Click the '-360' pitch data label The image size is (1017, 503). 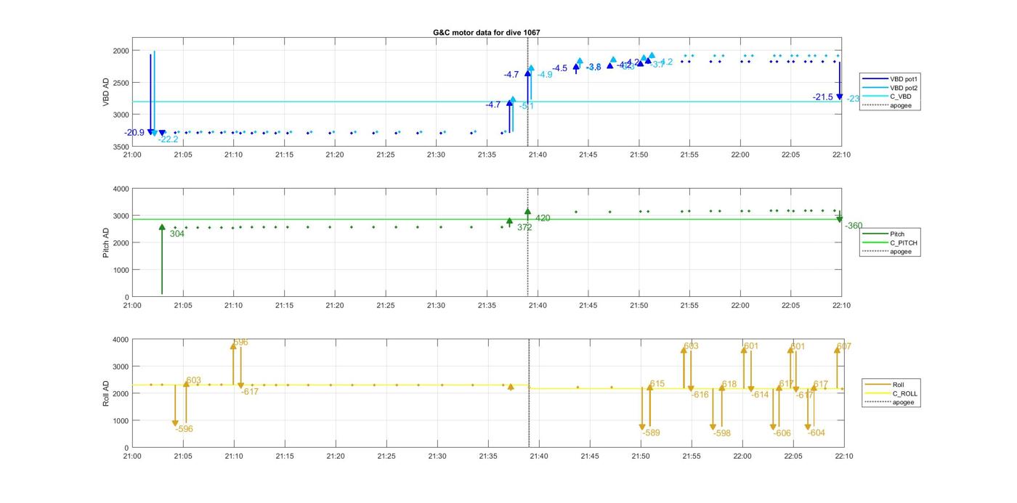click(854, 226)
